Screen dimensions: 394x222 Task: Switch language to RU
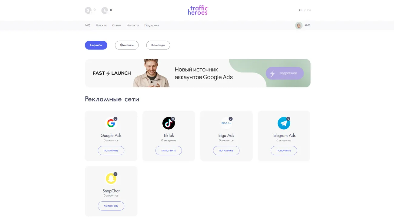pyautogui.click(x=300, y=10)
